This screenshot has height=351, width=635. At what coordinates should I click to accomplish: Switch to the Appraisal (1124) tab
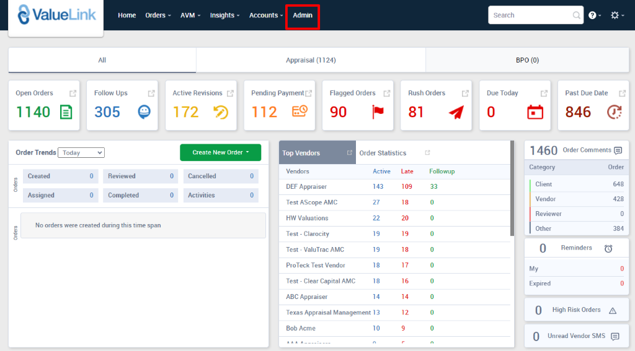click(311, 60)
